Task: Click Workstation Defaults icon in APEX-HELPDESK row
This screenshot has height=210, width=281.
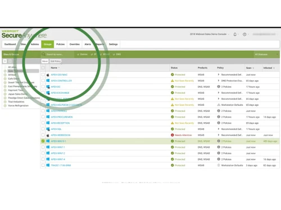Action: click(x=219, y=105)
